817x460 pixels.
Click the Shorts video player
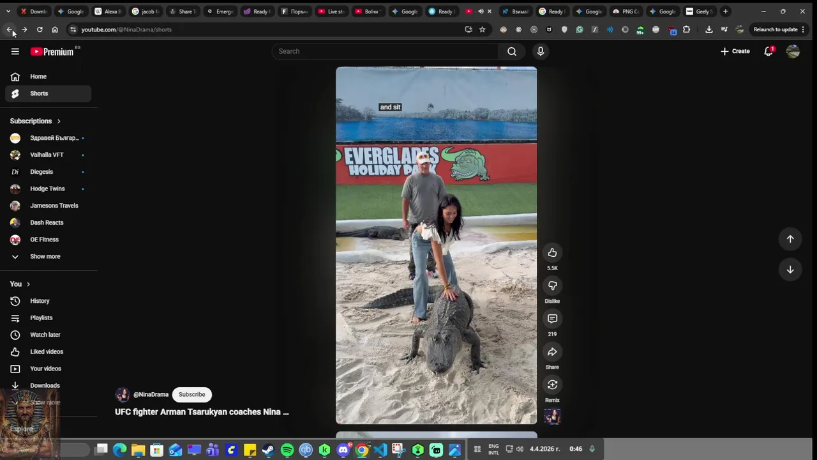click(x=436, y=245)
